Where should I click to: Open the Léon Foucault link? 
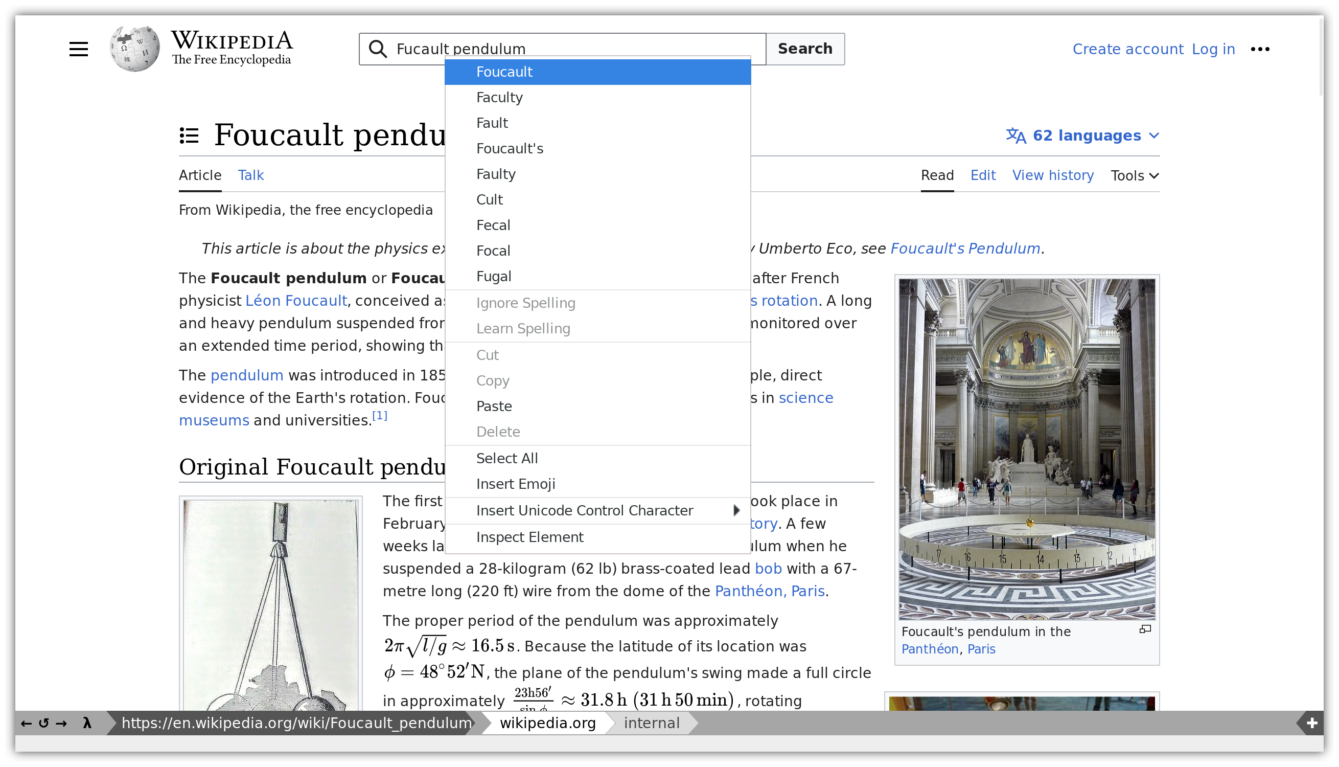point(296,301)
